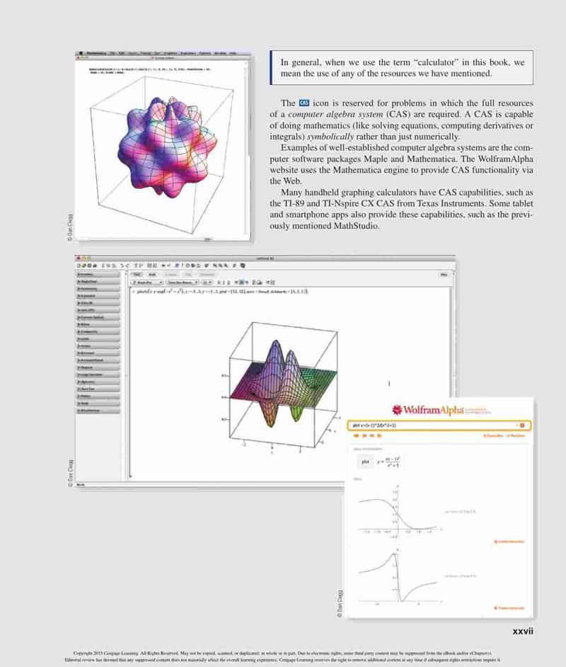Expand the Units (FPS) palette
566x667 pixels.
tap(98, 310)
